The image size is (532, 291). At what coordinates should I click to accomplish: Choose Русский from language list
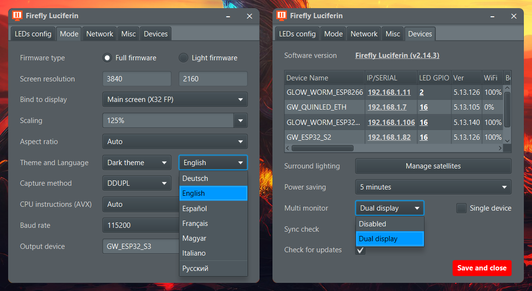213,269
